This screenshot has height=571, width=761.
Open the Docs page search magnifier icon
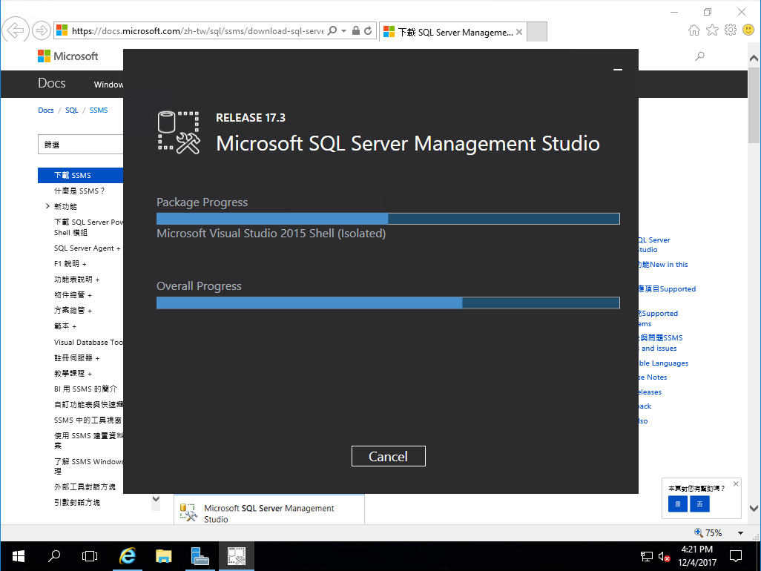[x=699, y=56]
